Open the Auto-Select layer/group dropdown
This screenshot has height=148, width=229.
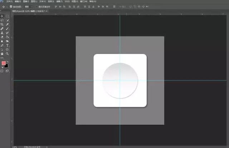click(x=28, y=7)
